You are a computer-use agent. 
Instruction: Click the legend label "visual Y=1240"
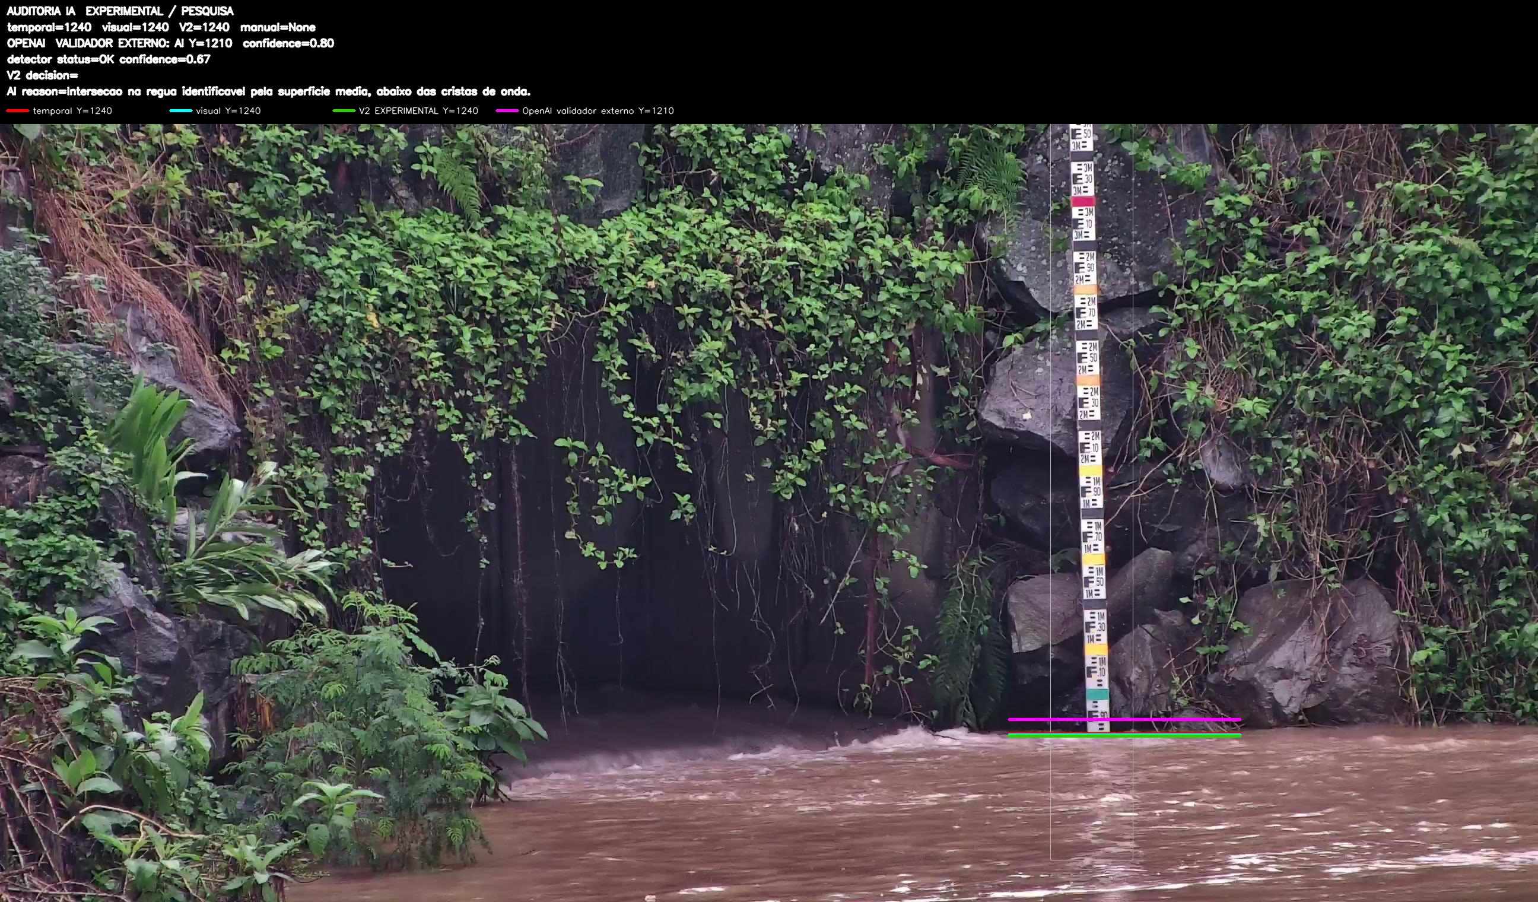(x=228, y=111)
